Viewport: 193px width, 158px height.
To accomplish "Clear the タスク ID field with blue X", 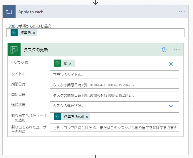I will click(171, 64).
